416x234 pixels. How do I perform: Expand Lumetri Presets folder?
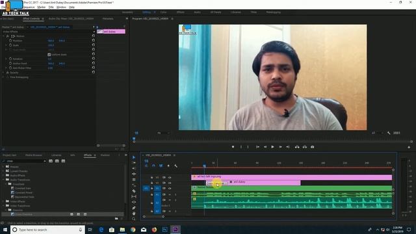(3, 171)
